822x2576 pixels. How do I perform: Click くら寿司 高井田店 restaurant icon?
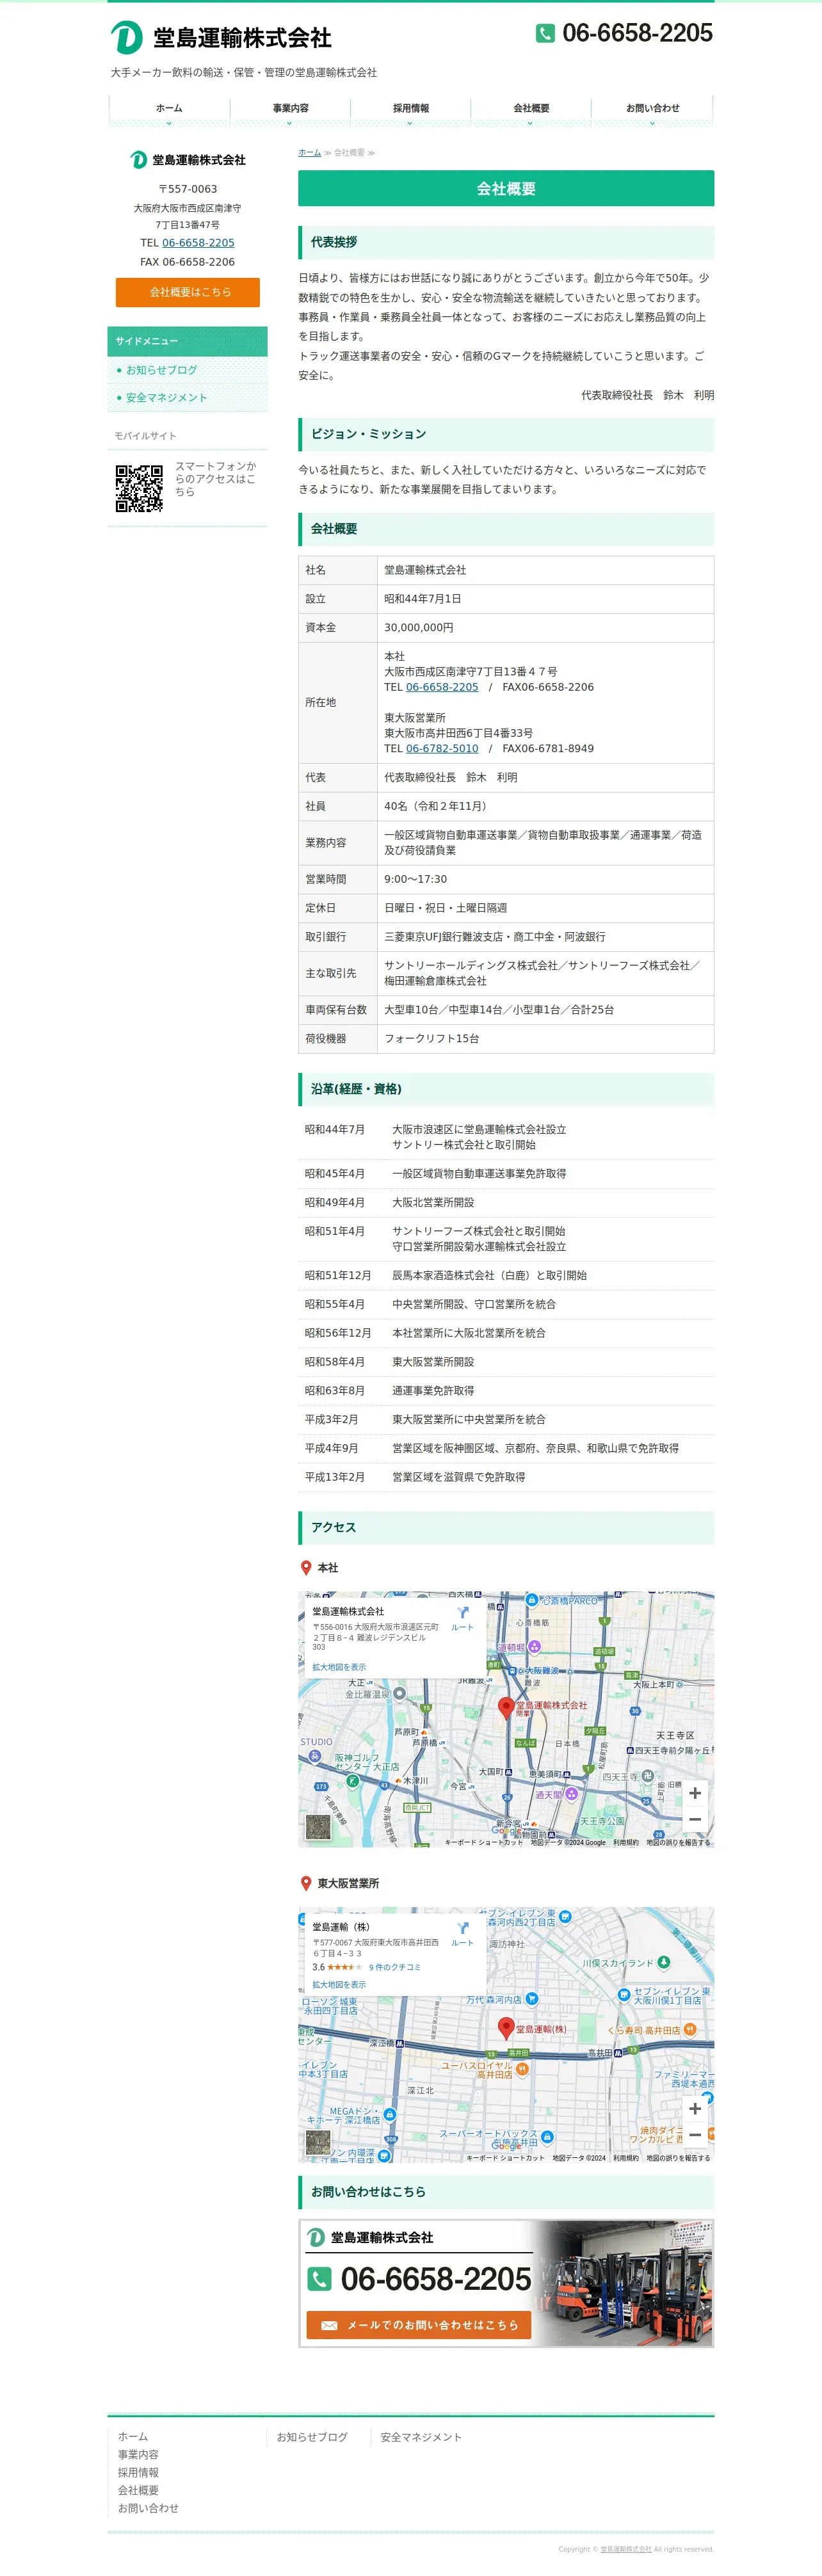(690, 2029)
